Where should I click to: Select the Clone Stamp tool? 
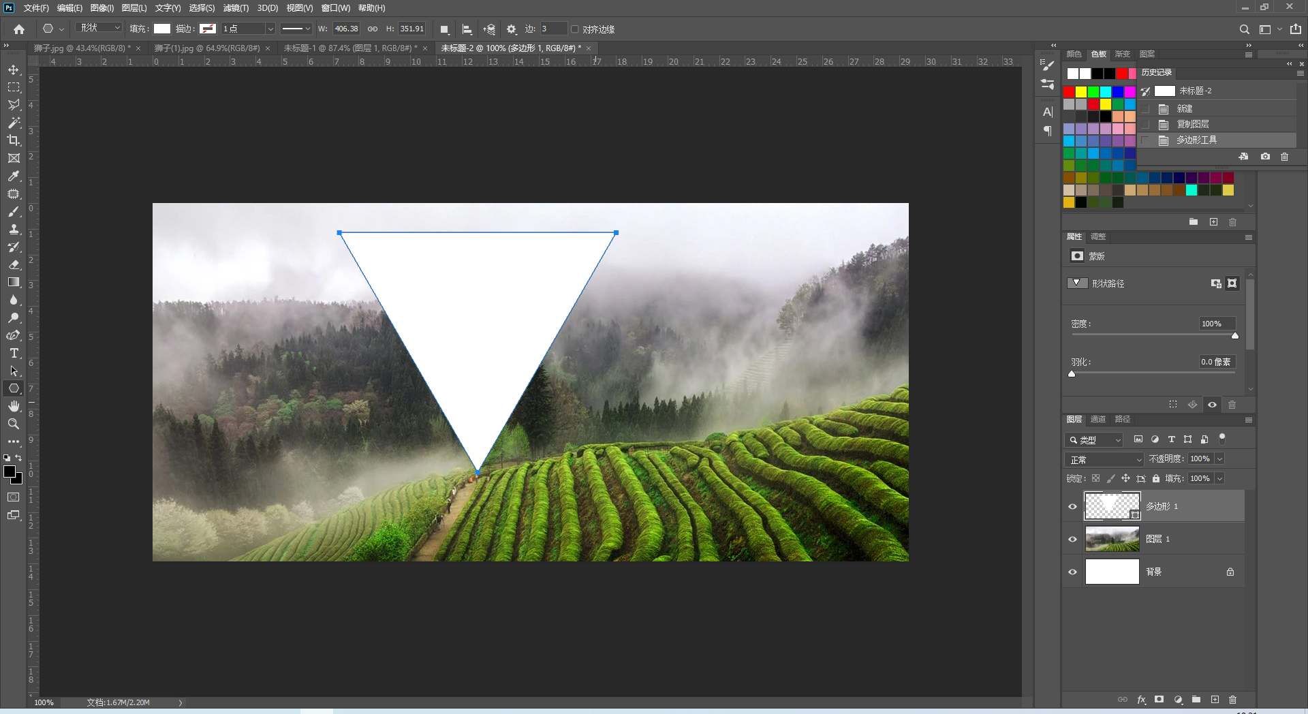14,230
